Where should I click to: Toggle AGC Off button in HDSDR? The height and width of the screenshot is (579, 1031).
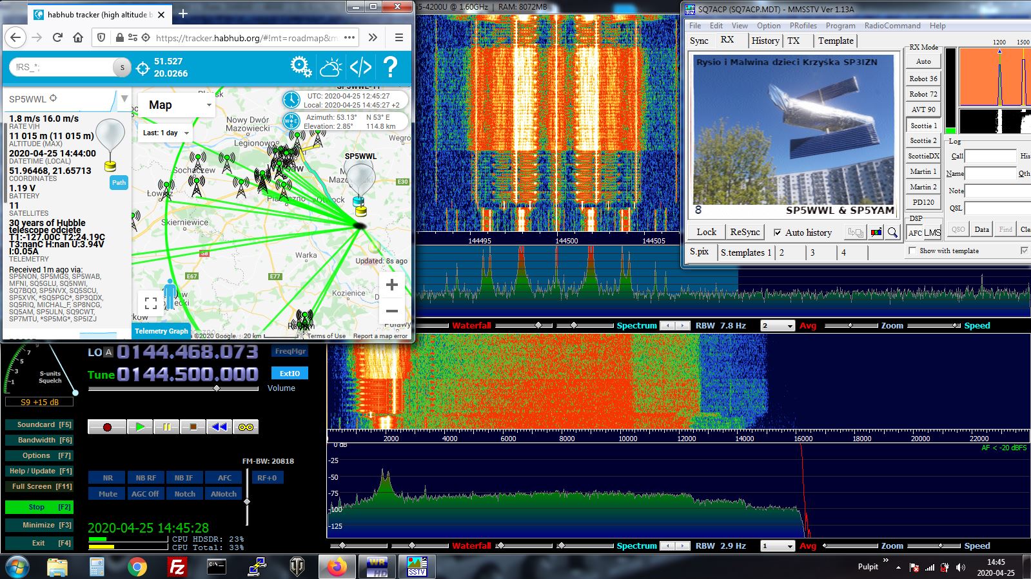[x=145, y=494]
